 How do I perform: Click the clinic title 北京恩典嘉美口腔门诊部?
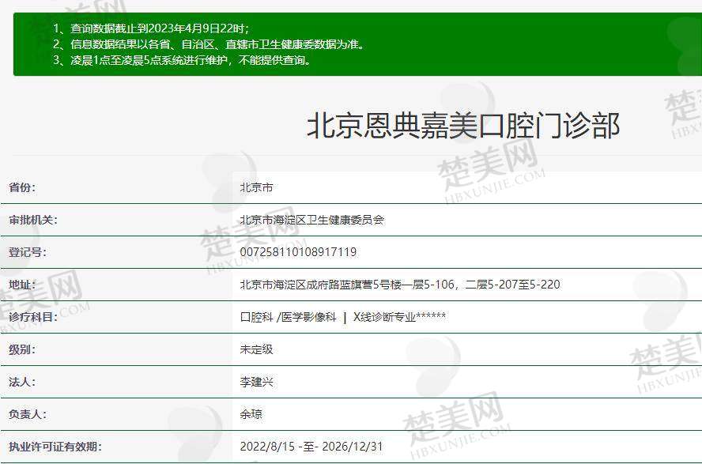point(462,126)
